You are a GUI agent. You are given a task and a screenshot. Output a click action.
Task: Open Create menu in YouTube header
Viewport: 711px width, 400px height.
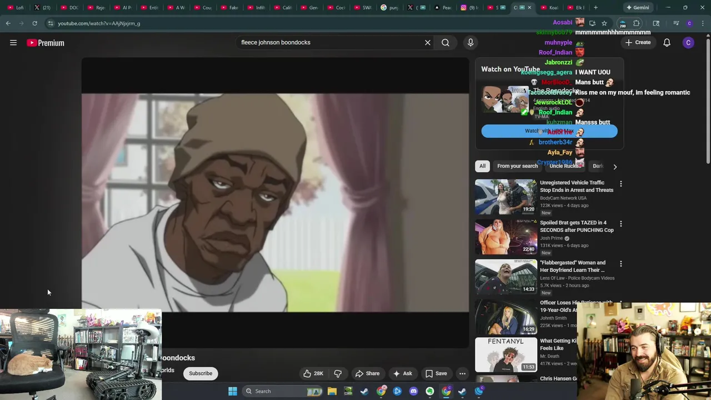click(x=638, y=43)
